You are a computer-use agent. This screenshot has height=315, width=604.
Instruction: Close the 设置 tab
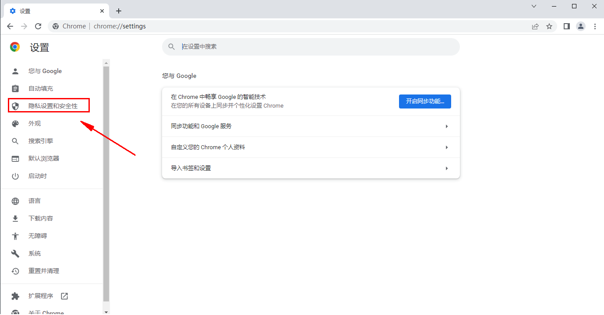[x=102, y=11]
